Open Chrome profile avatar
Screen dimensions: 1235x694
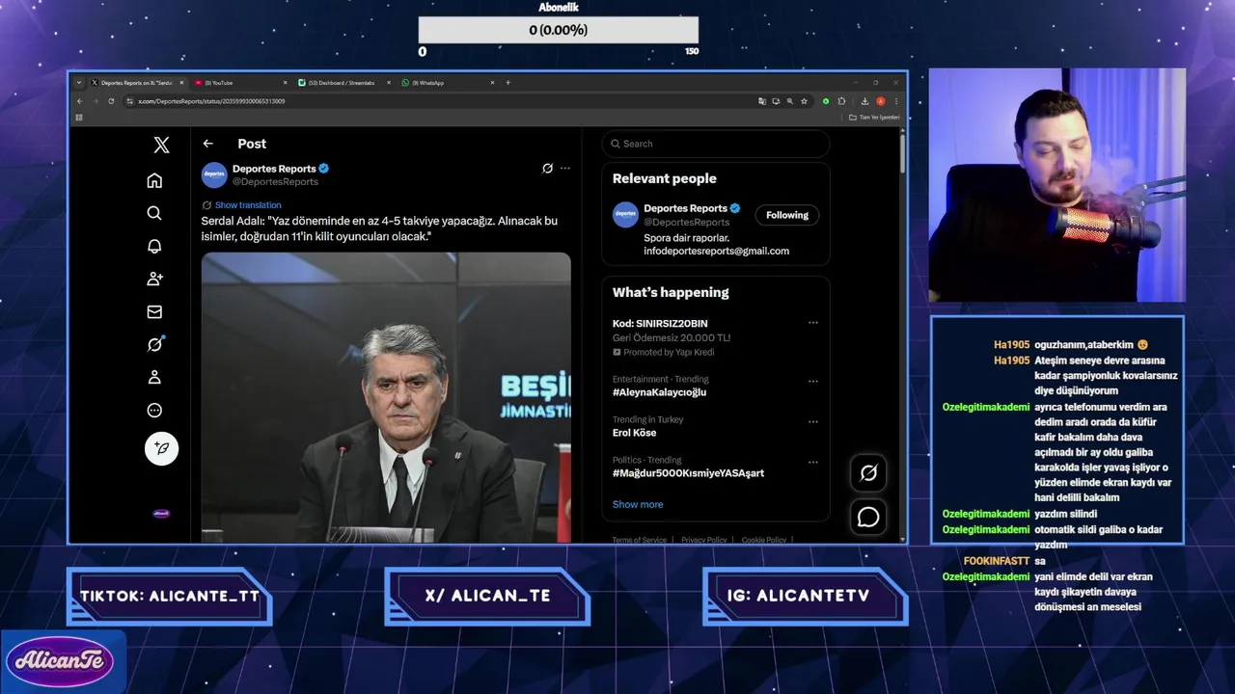click(880, 101)
